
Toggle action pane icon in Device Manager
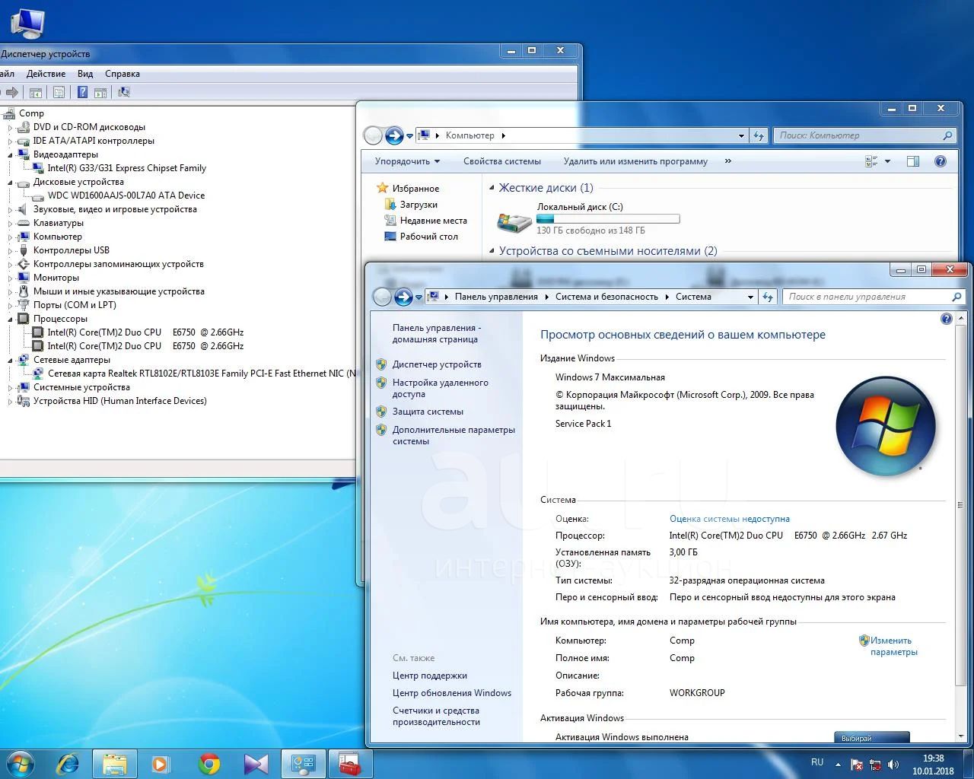(100, 92)
